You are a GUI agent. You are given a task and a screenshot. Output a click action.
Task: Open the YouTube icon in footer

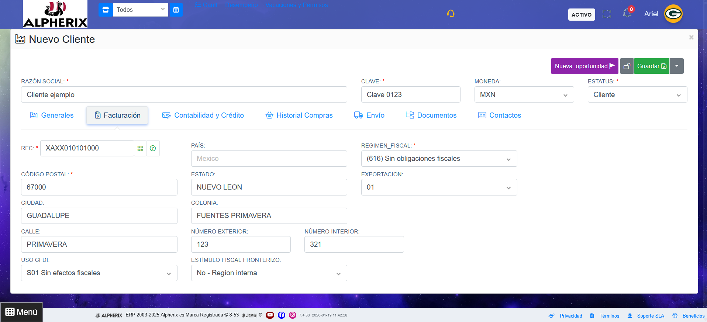270,315
